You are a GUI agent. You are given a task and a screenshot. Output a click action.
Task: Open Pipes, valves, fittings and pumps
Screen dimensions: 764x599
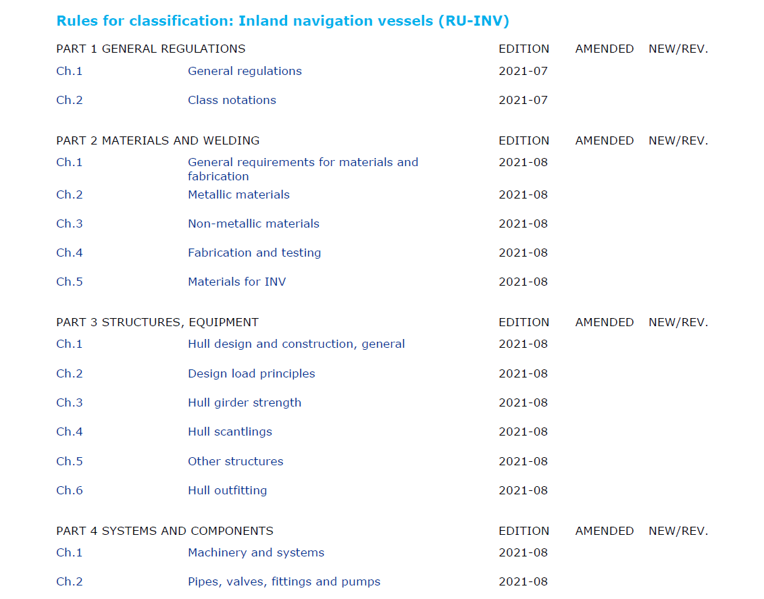(x=284, y=581)
